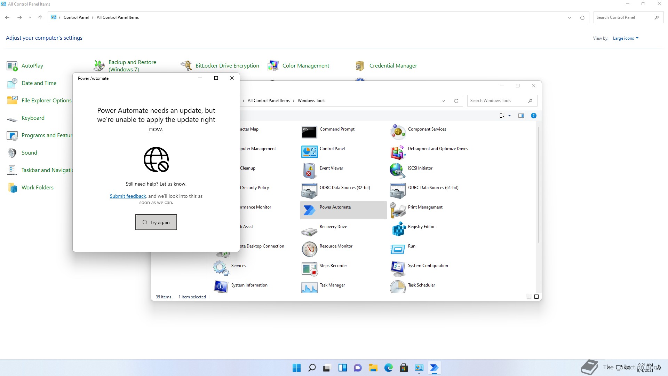Open Component Services icon

(x=398, y=132)
